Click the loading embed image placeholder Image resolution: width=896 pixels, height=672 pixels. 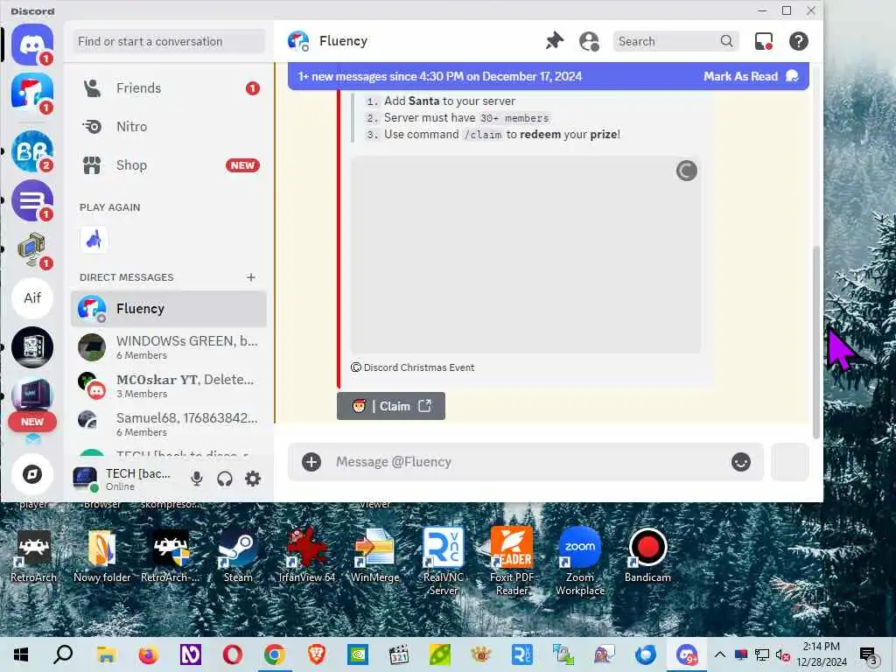pos(526,255)
